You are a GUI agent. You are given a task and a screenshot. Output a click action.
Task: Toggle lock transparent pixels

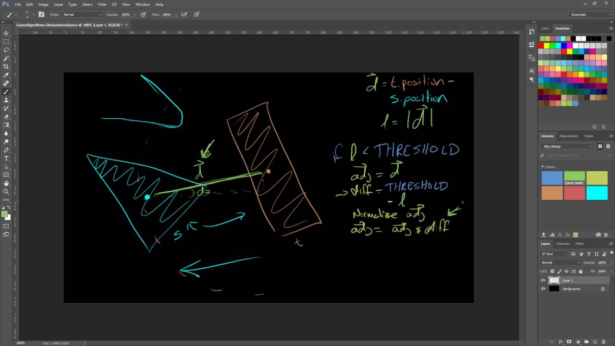pos(552,271)
